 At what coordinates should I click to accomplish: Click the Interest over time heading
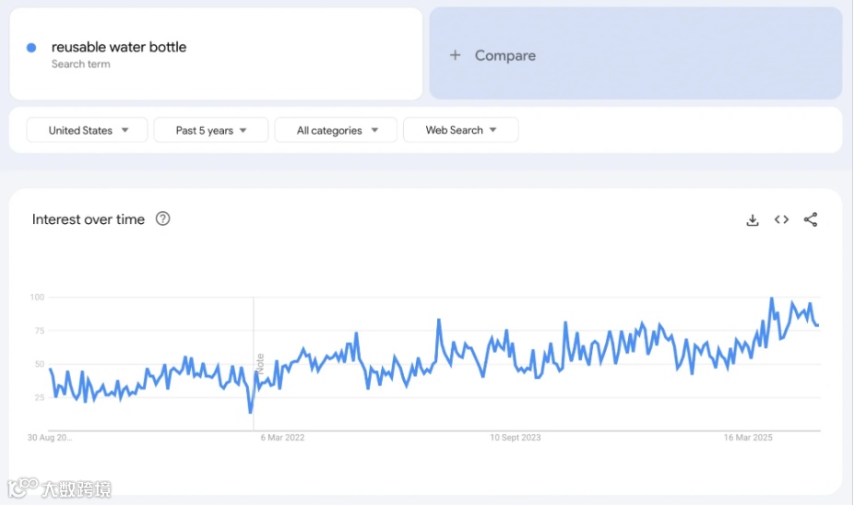[x=89, y=219]
